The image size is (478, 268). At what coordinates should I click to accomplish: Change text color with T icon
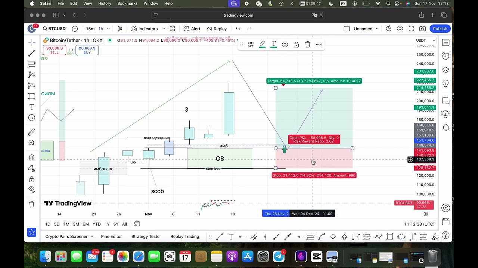pyautogui.click(x=274, y=44)
